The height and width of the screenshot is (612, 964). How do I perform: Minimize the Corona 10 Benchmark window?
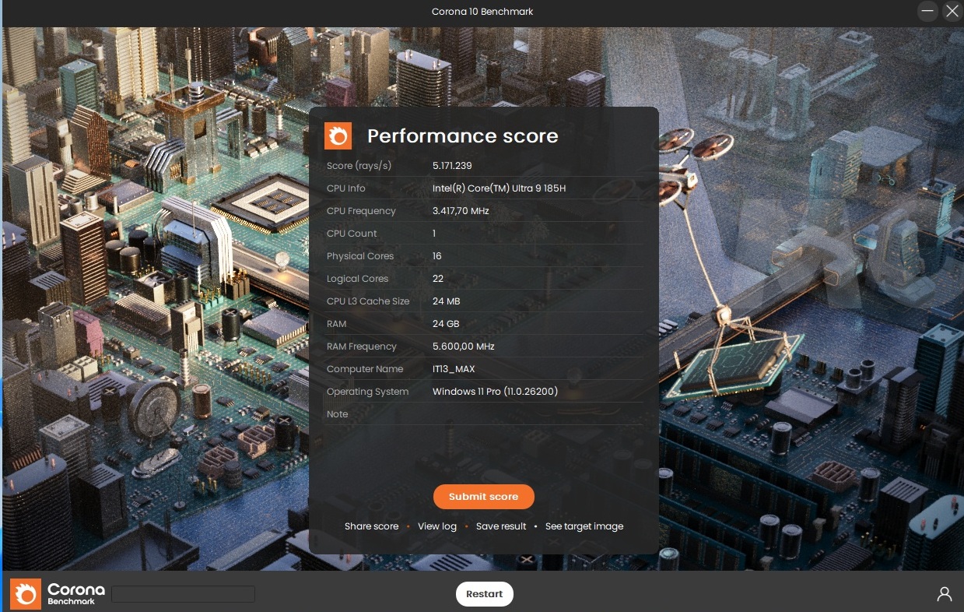pyautogui.click(x=927, y=11)
